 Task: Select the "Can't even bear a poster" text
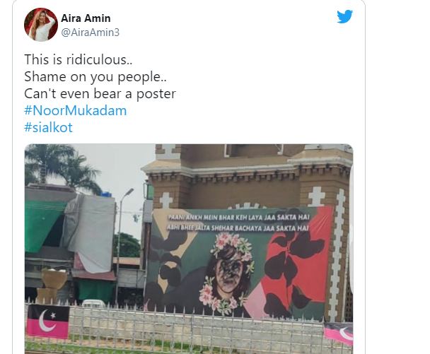coord(100,93)
